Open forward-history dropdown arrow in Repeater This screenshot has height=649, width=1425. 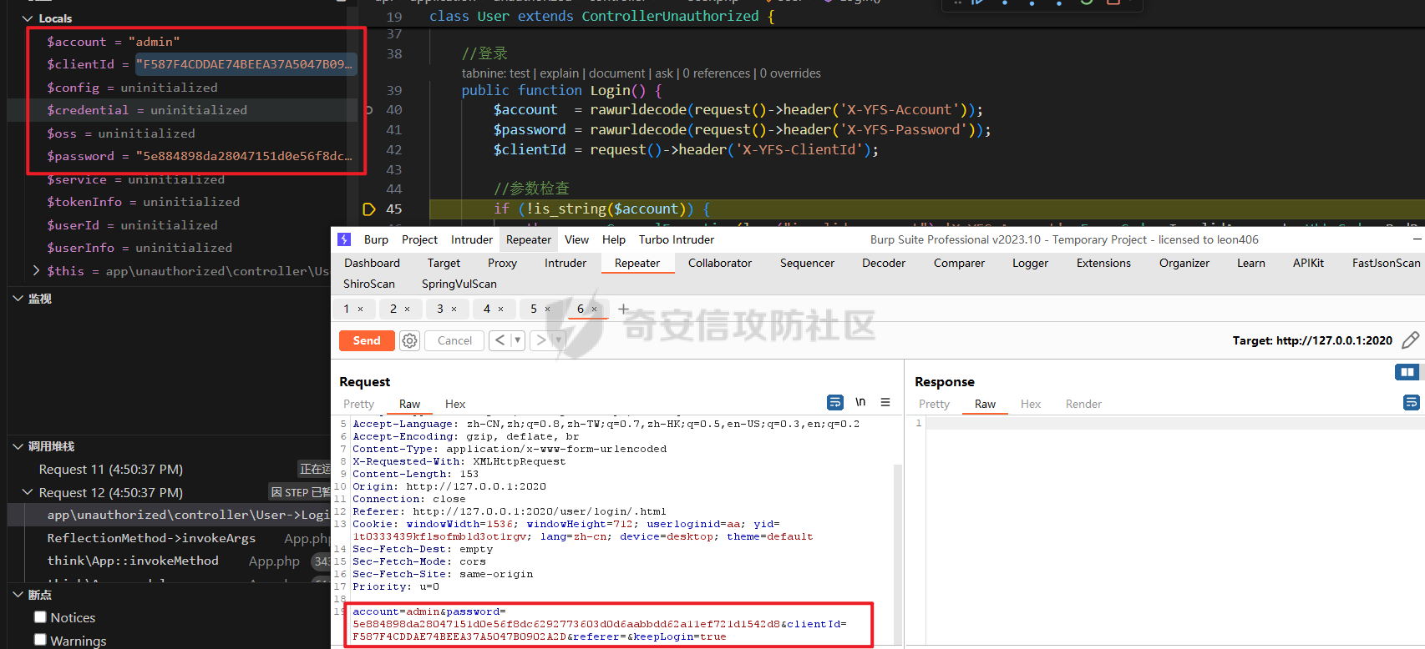(558, 340)
